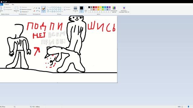Choose the red palette swatch
Viewport: 193px width, 108px height.
click(96, 7)
